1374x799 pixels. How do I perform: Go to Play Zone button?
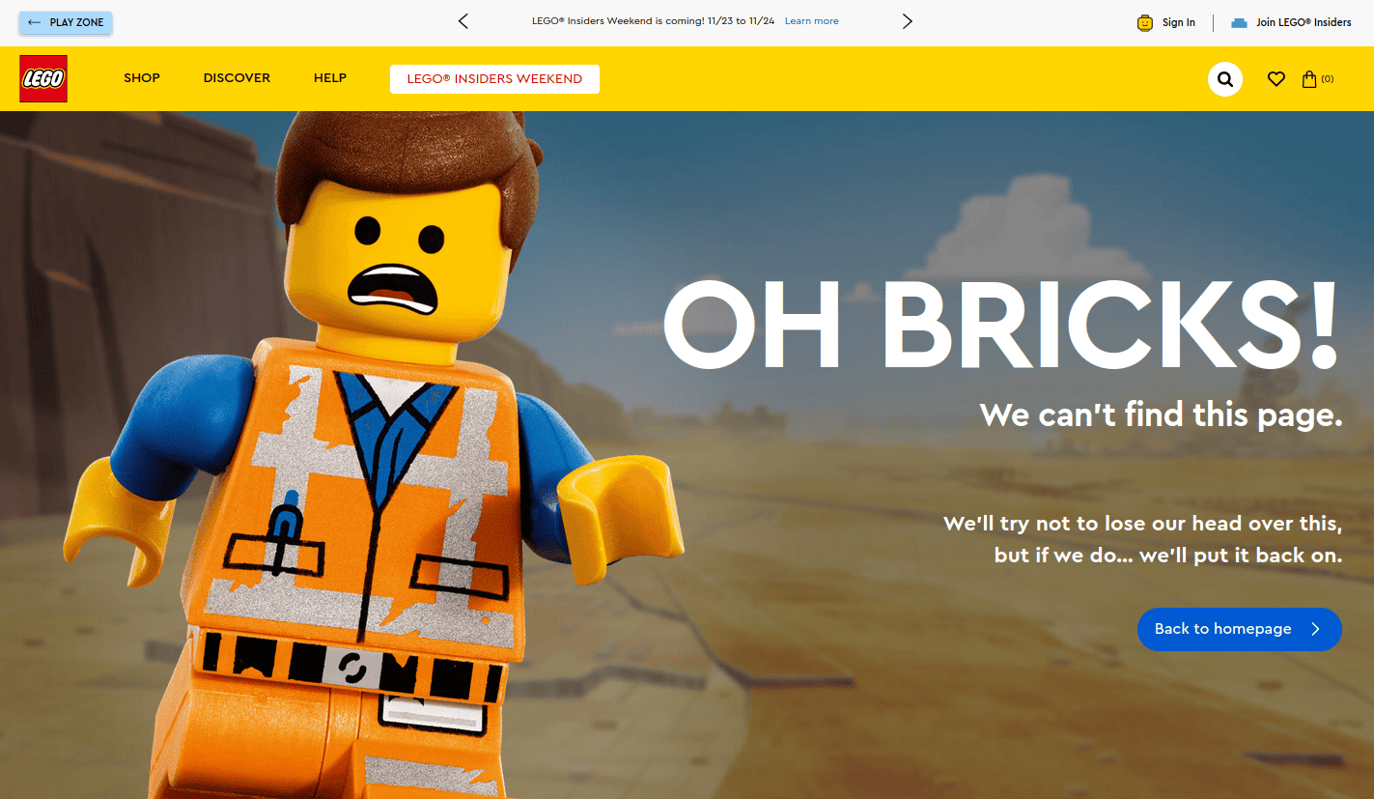(x=66, y=22)
